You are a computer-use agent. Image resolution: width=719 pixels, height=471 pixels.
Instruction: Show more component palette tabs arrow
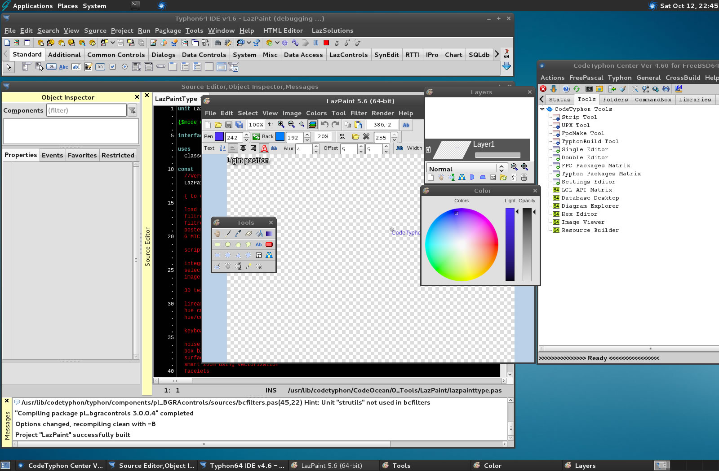(497, 54)
